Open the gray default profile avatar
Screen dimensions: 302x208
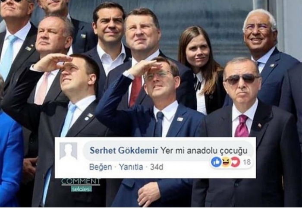(68, 151)
